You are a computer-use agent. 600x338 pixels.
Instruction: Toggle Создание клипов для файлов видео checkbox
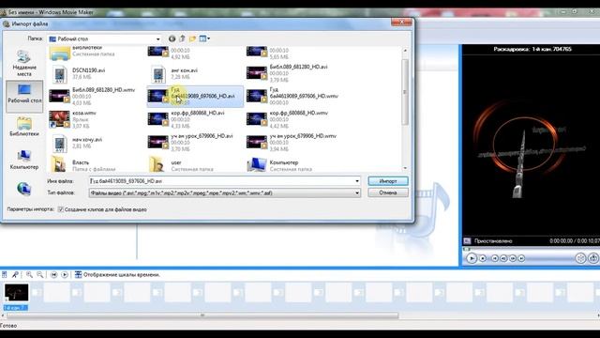(60, 209)
